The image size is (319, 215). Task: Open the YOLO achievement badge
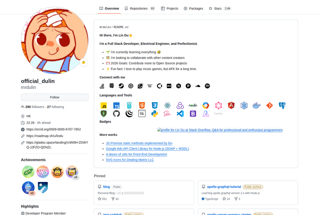[x=43, y=172]
